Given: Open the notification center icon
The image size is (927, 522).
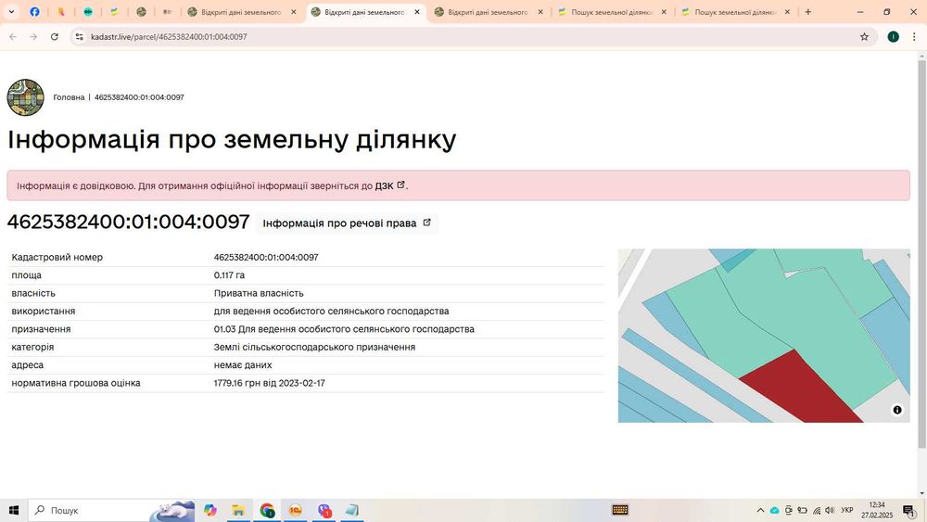Looking at the screenshot, I should tap(909, 510).
